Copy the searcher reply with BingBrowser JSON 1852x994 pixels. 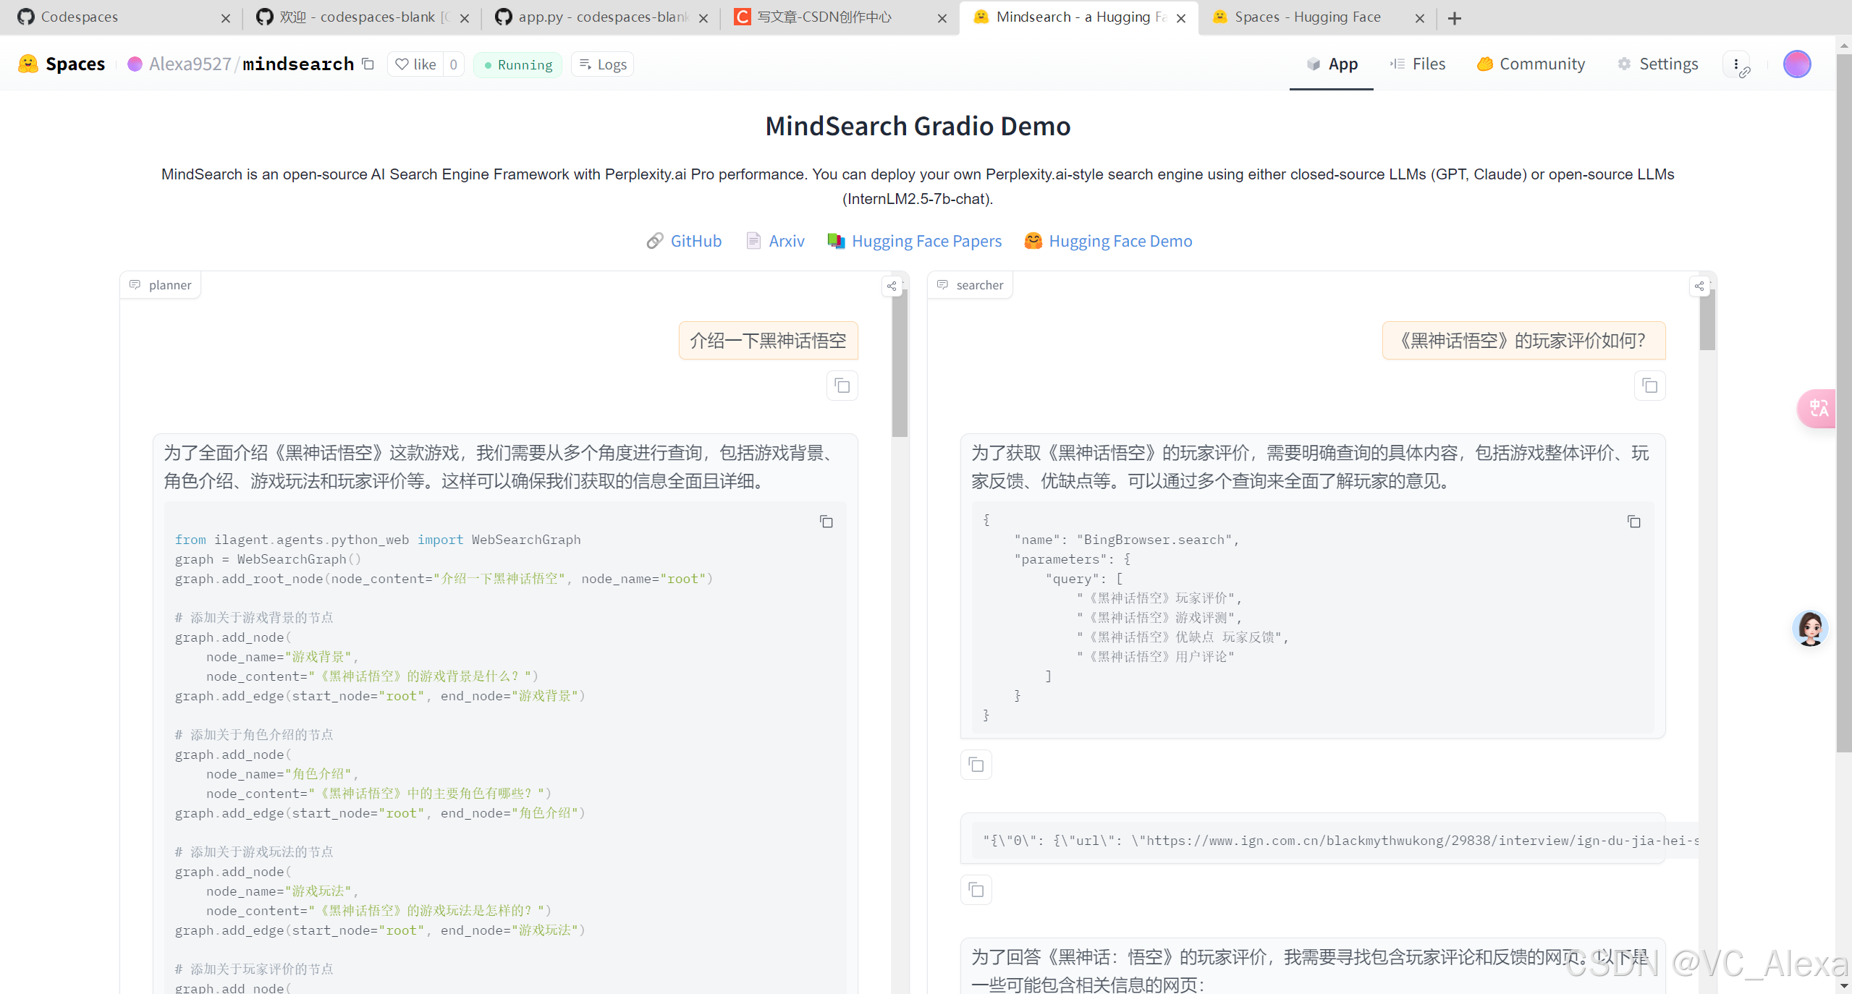976,765
